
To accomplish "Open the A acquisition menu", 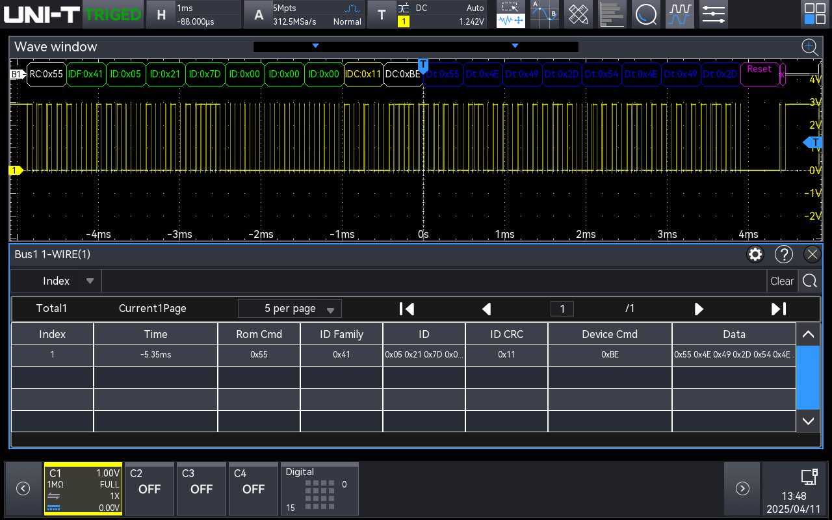I will [x=304, y=14].
